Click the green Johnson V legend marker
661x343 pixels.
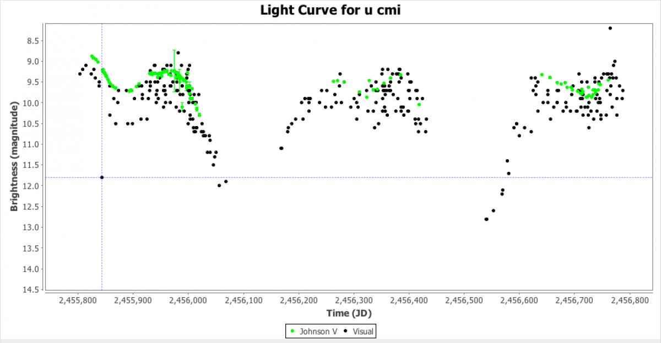pos(292,331)
